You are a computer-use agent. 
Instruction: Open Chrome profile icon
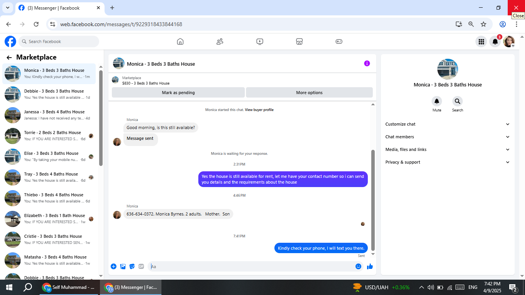[503, 24]
